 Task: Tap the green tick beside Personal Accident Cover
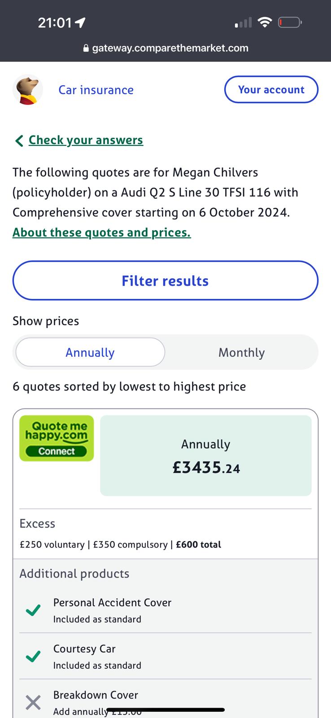point(33,610)
